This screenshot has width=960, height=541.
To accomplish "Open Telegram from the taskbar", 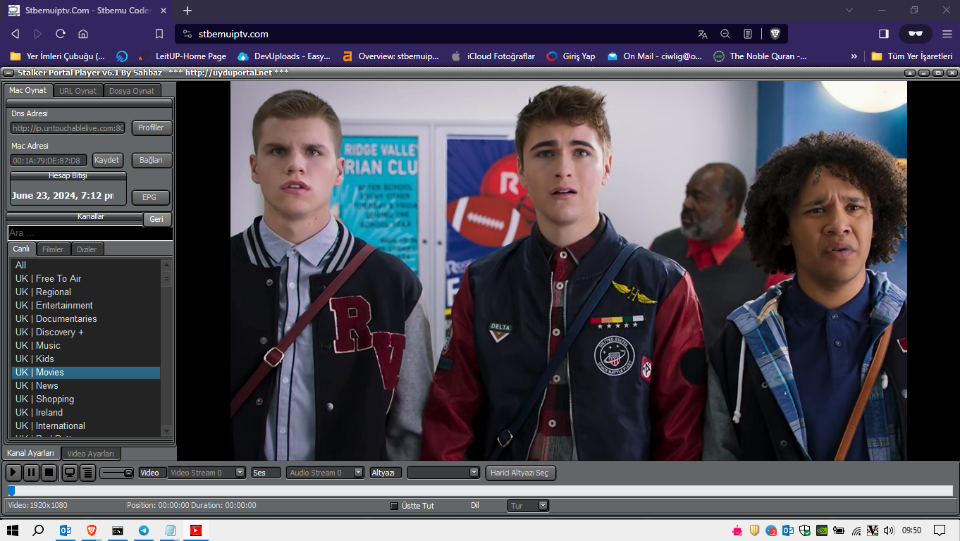I will 144,530.
